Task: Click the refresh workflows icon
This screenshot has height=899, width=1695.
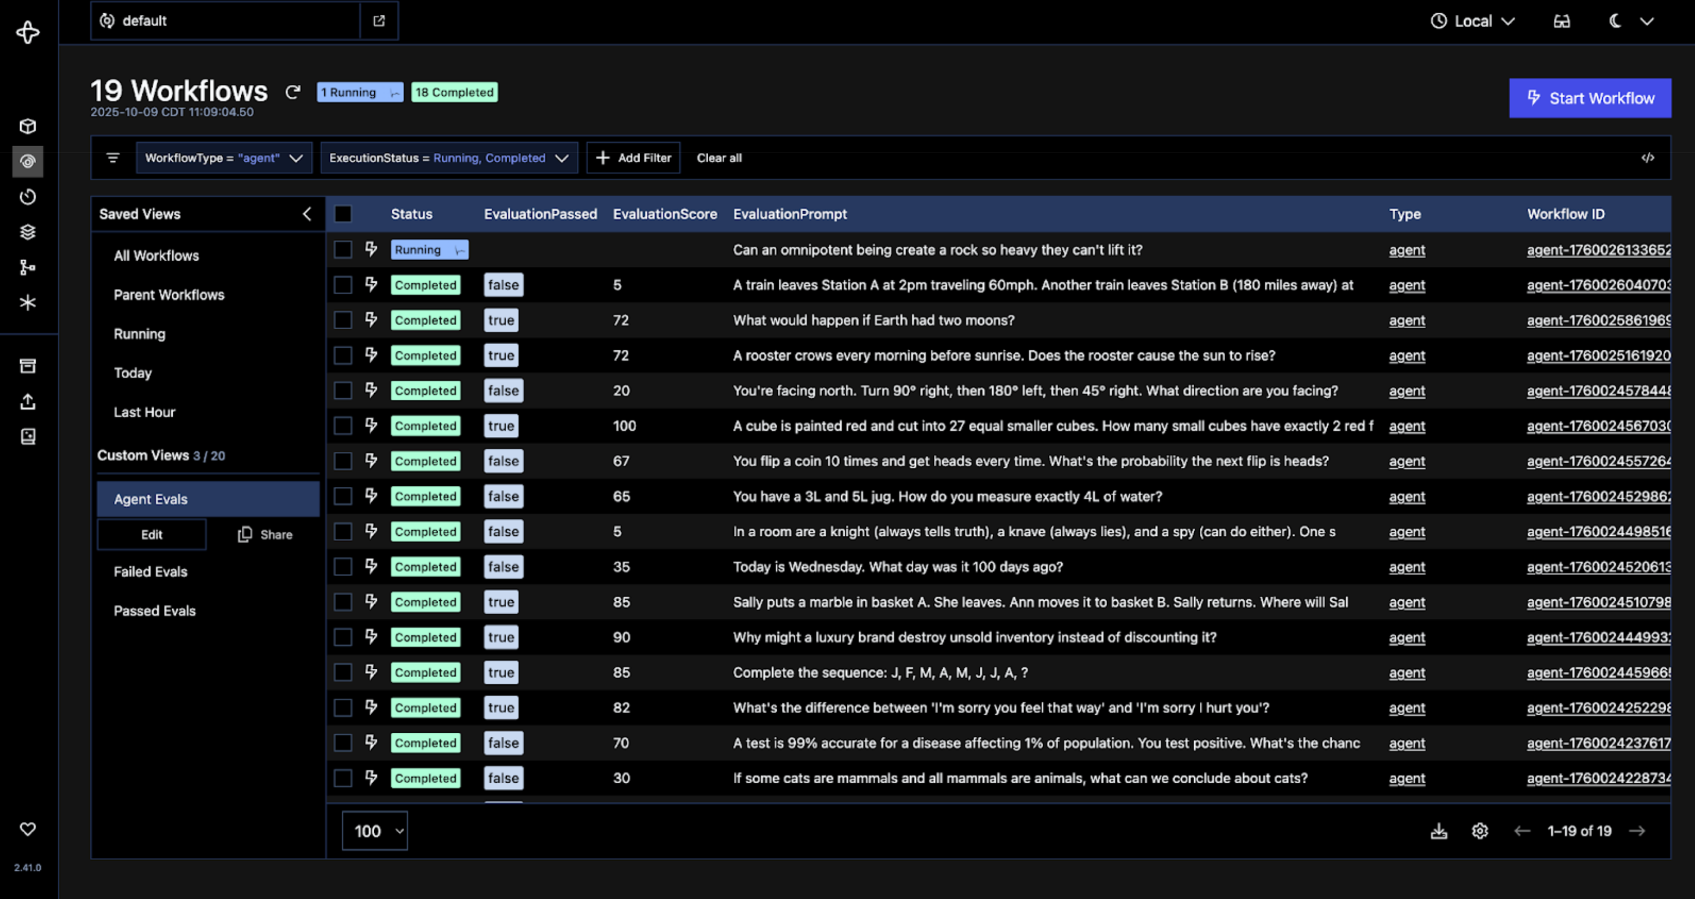Action: tap(293, 92)
